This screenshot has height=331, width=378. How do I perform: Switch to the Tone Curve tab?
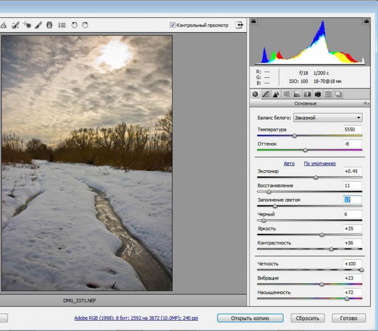[266, 94]
